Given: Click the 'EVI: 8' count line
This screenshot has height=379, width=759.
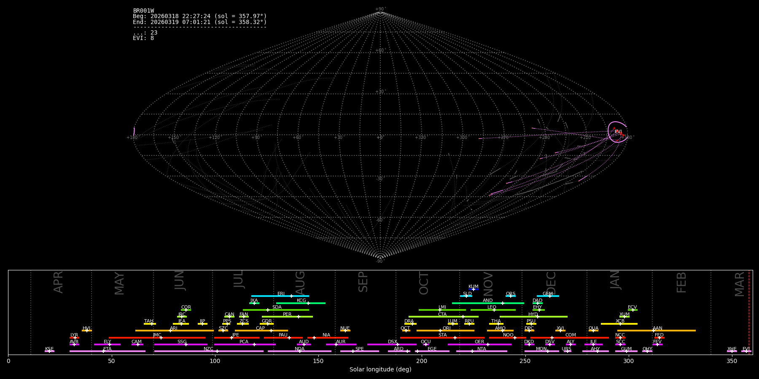Looking at the screenshot, I should (x=143, y=38).
